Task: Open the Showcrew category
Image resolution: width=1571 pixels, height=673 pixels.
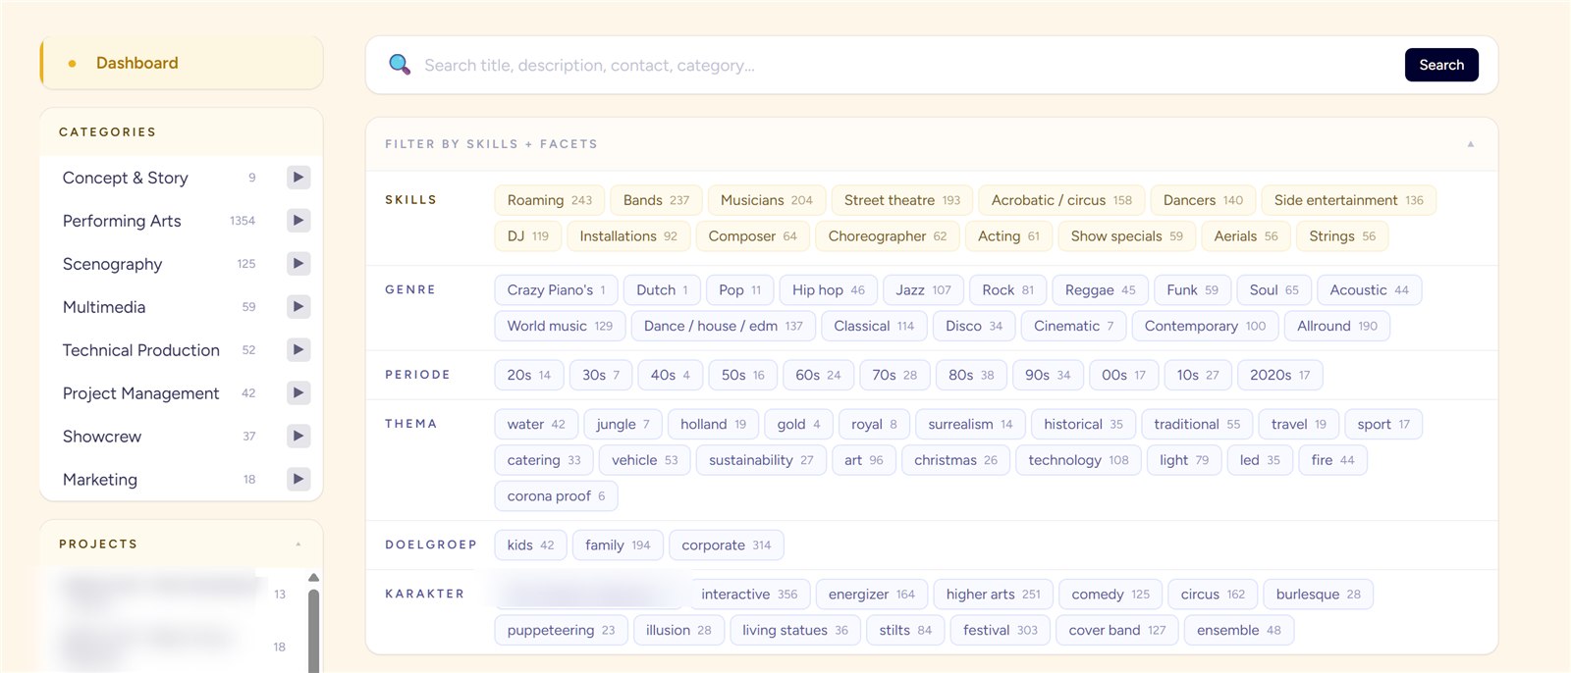Action: [x=102, y=437]
